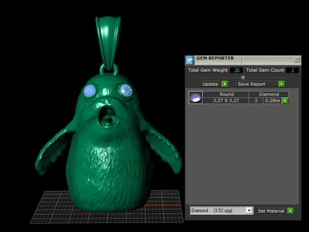The width and height of the screenshot is (309, 232).
Task: Click the green arrow next to Save Report
Action: (x=281, y=84)
